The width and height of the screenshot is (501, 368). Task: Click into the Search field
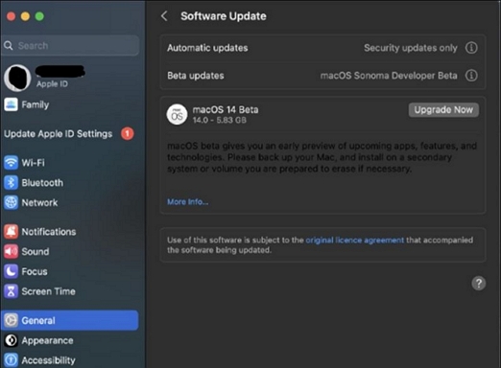pos(70,46)
